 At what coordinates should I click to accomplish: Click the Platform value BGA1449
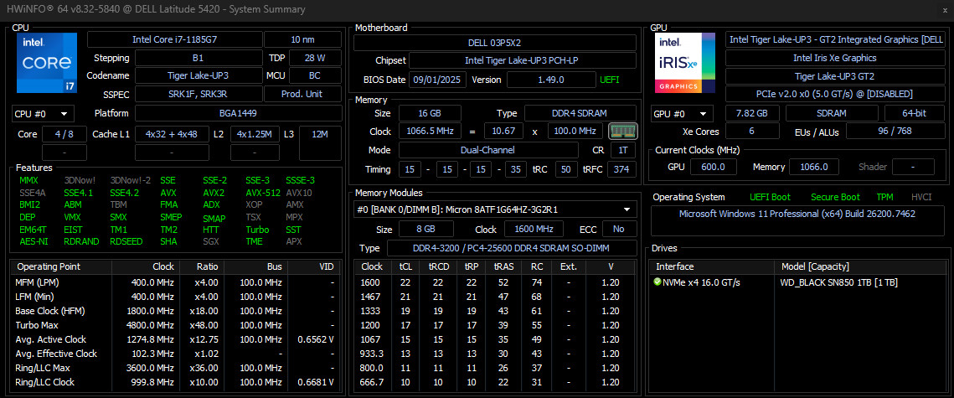coord(237,113)
